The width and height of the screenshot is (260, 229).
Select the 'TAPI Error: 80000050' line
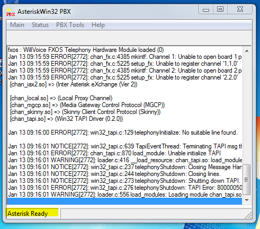click(125, 188)
